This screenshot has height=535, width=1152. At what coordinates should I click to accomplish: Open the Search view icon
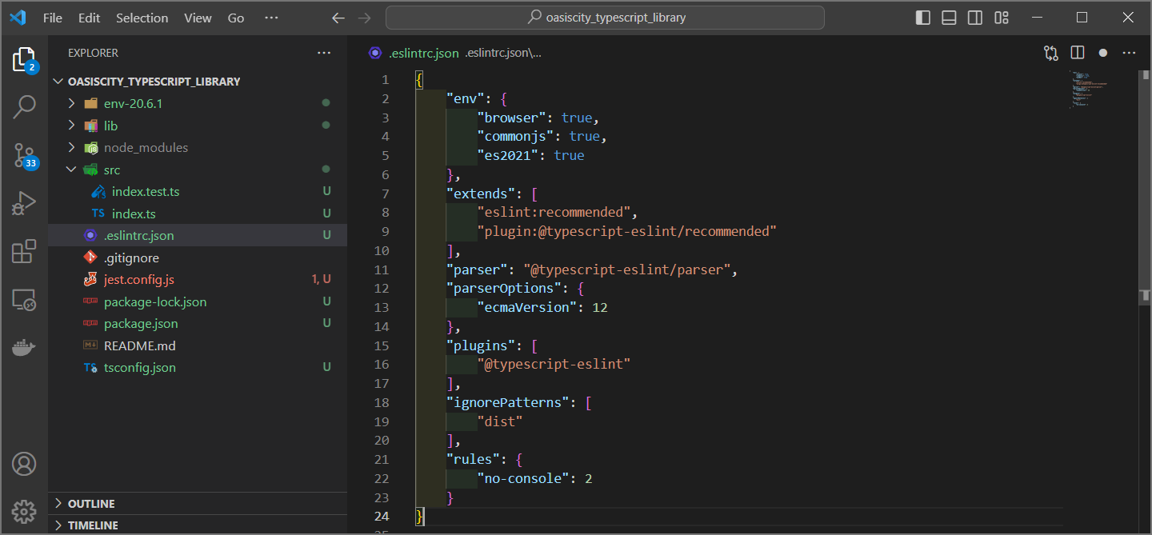(x=24, y=107)
